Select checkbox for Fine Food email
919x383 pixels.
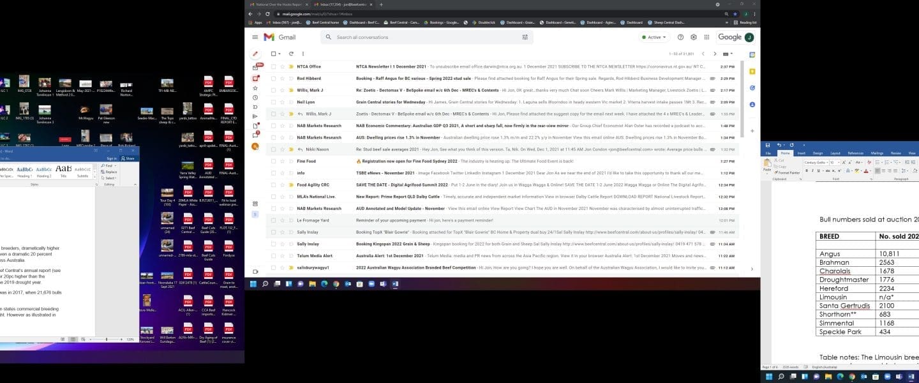pyautogui.click(x=274, y=161)
